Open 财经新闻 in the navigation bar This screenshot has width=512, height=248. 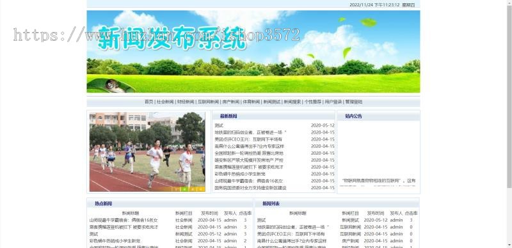coord(186,102)
